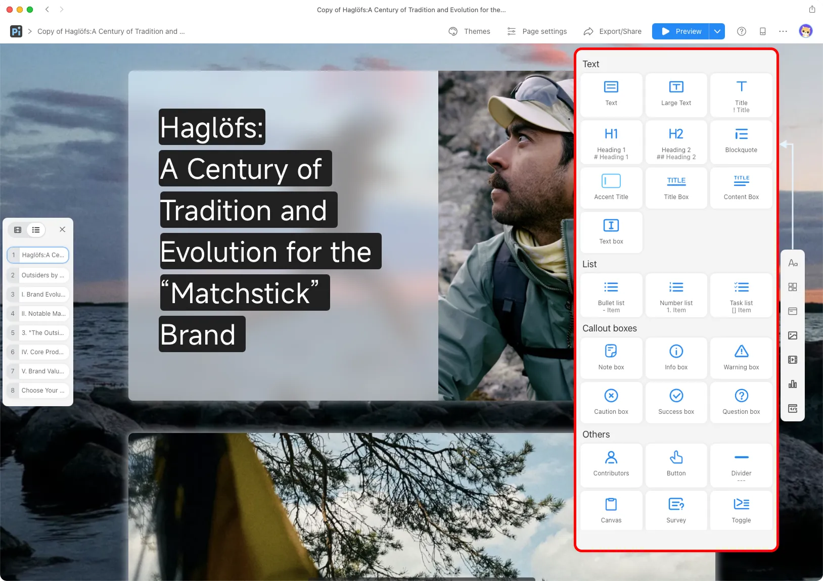Go to slide 7 V. Brand Valu...

pyautogui.click(x=38, y=371)
